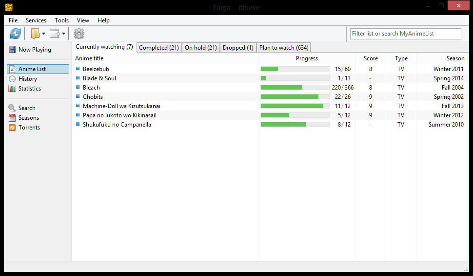
Task: Open the View menu
Action: 83,20
